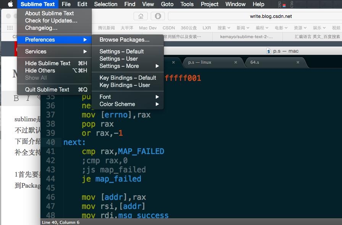Open the LXR bookmark
The image size is (342, 225).
(206, 28)
